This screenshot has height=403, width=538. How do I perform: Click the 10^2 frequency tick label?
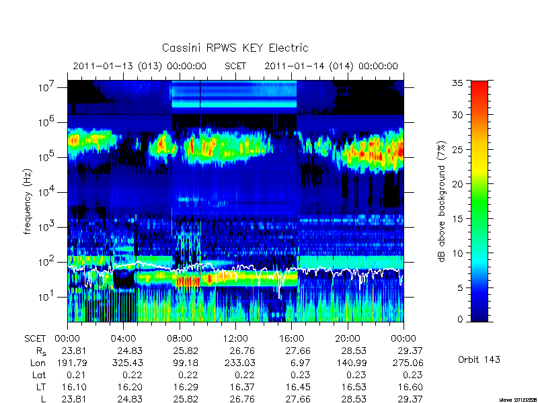point(47,261)
